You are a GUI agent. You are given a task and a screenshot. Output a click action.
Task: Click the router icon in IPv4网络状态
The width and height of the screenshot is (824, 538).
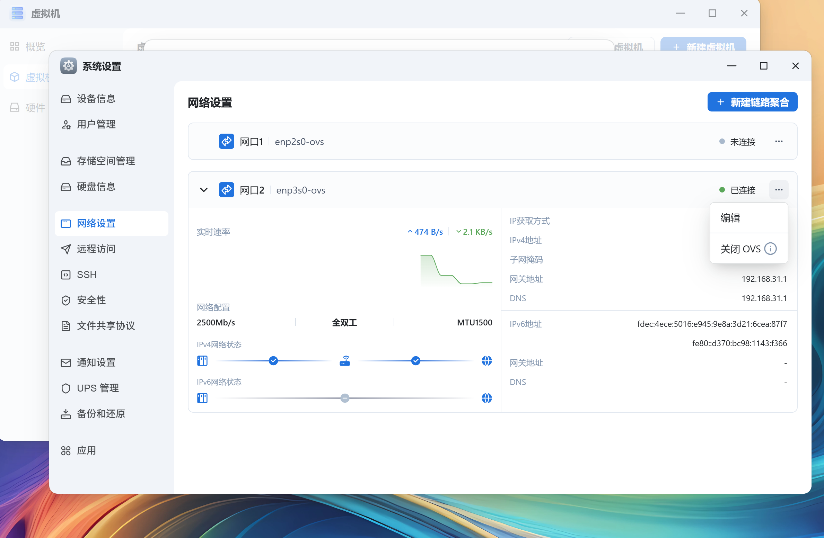click(x=344, y=361)
